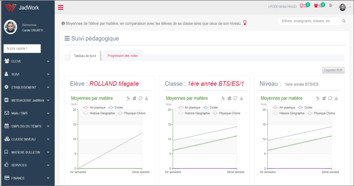354x186 pixels.
Task: Click the student name ROLLAND Magalie
Action: click(x=114, y=84)
